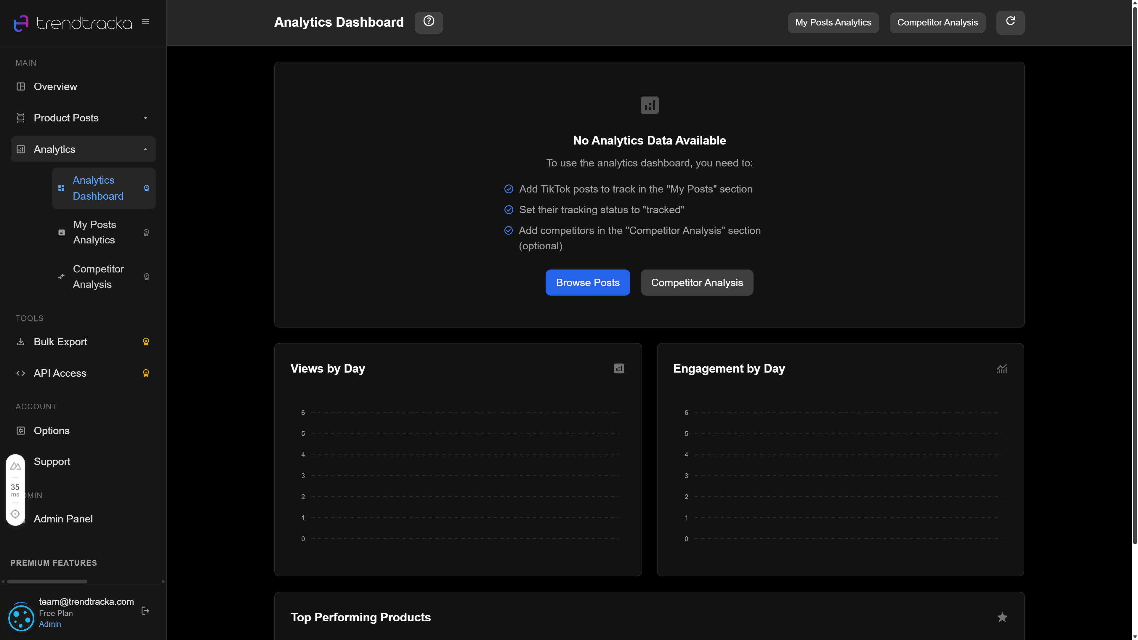Screen dimensions: 1138x640
Task: Open My Posts Analytics from the sidebar
Action: pos(94,232)
